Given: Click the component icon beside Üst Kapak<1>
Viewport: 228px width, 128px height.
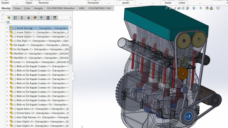Looking at the screenshot, I should tap(11, 45).
